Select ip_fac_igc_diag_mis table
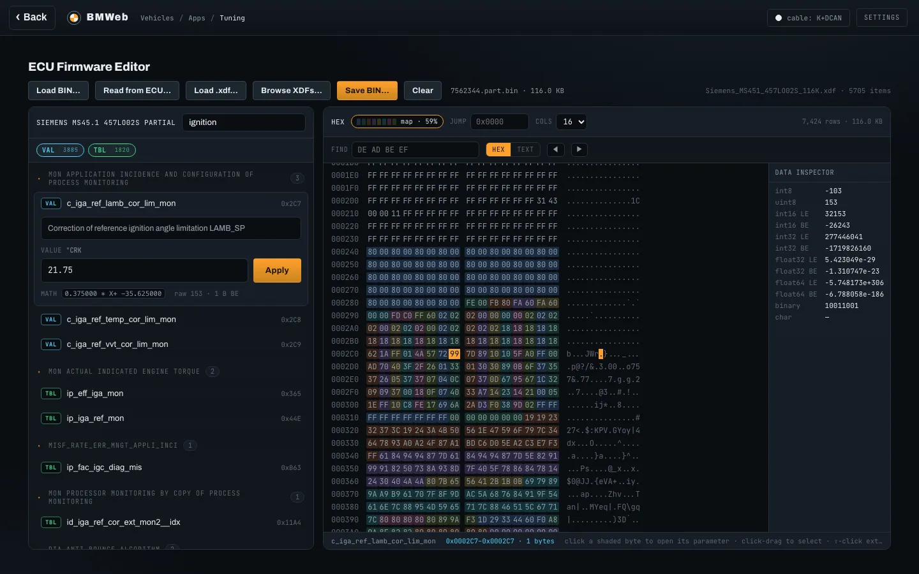 pos(170,467)
